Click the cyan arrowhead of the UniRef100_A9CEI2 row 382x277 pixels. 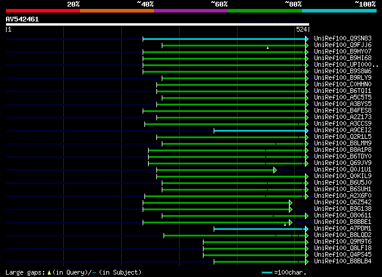(307, 131)
